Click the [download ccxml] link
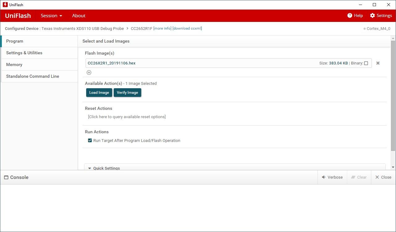 coord(187,28)
